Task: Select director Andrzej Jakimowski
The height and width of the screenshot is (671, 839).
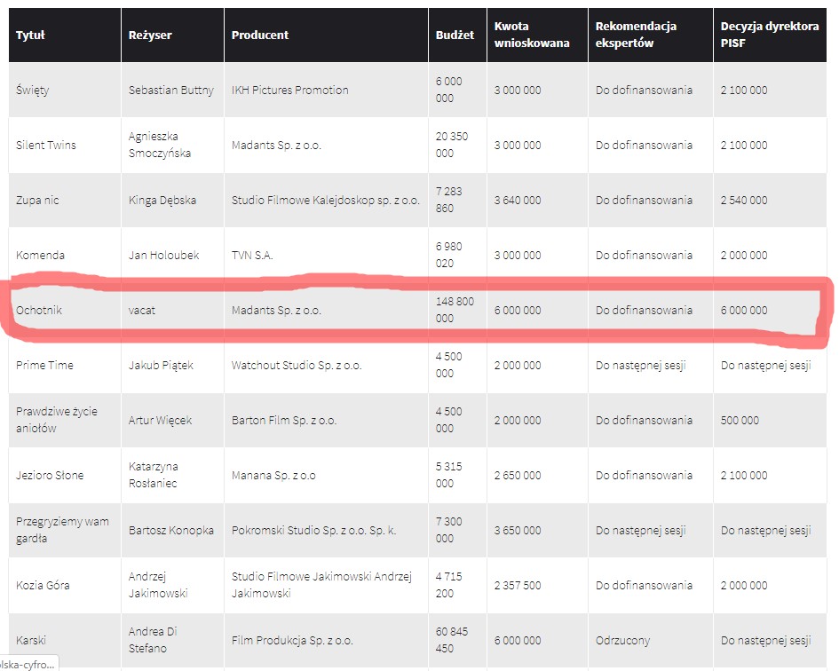Action: 158,586
